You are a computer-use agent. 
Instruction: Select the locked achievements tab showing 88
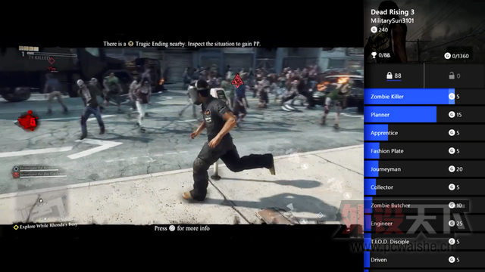coord(394,76)
